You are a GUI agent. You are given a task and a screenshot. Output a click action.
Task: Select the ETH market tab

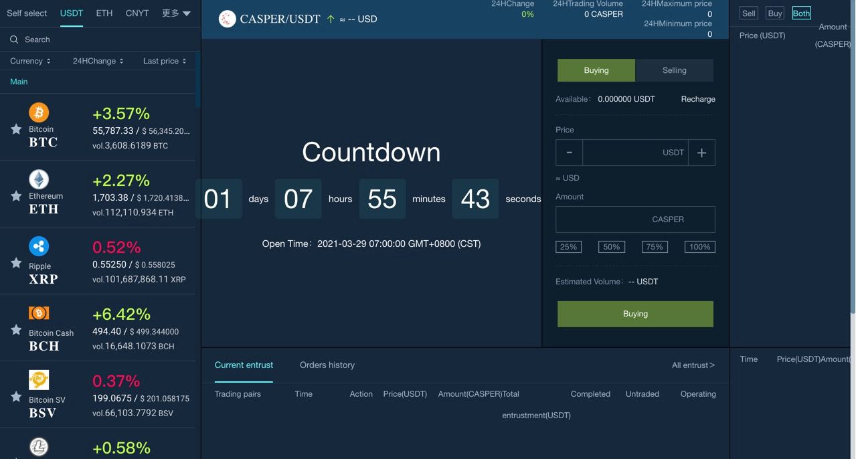coord(104,13)
